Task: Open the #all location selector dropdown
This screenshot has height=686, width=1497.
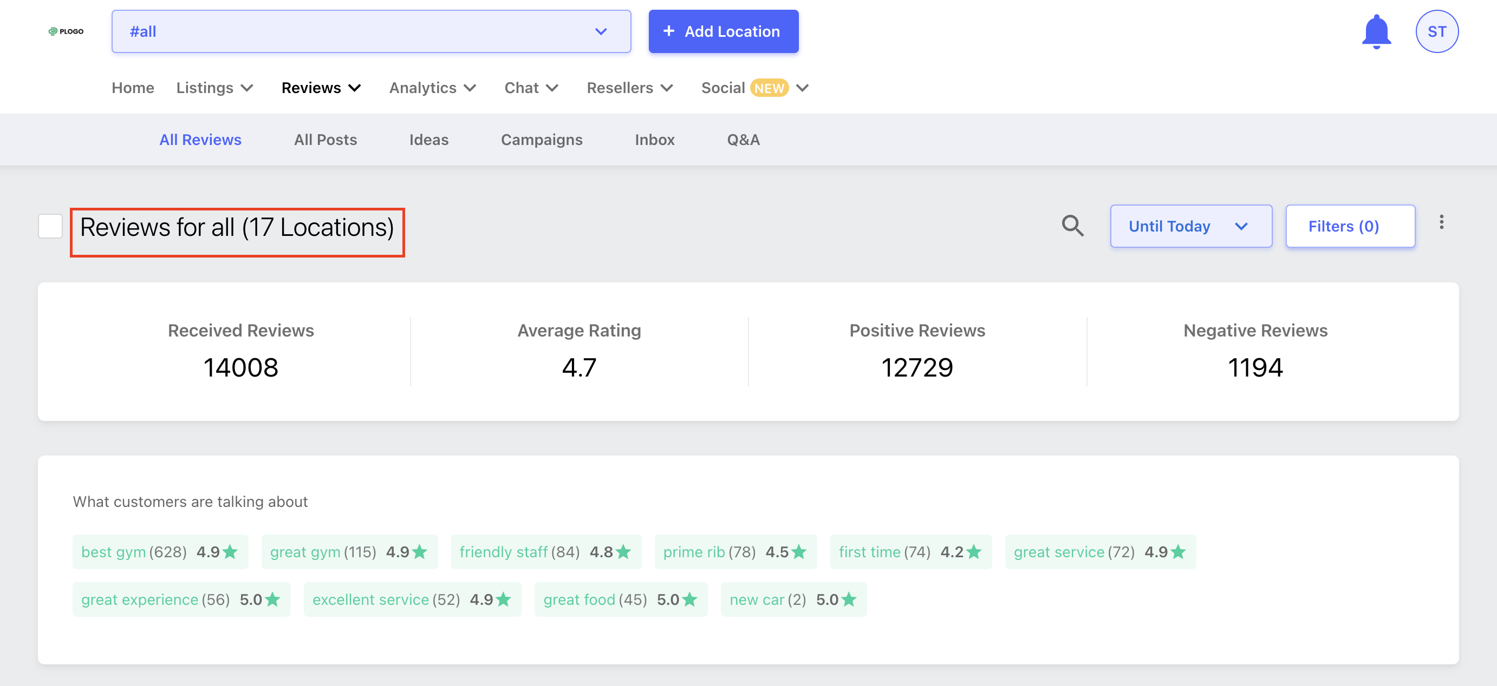Action: (371, 31)
